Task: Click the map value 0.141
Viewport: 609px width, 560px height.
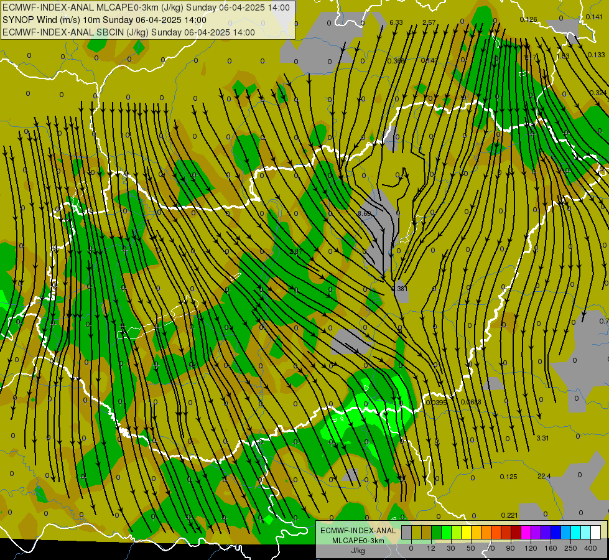Action: click(x=594, y=17)
